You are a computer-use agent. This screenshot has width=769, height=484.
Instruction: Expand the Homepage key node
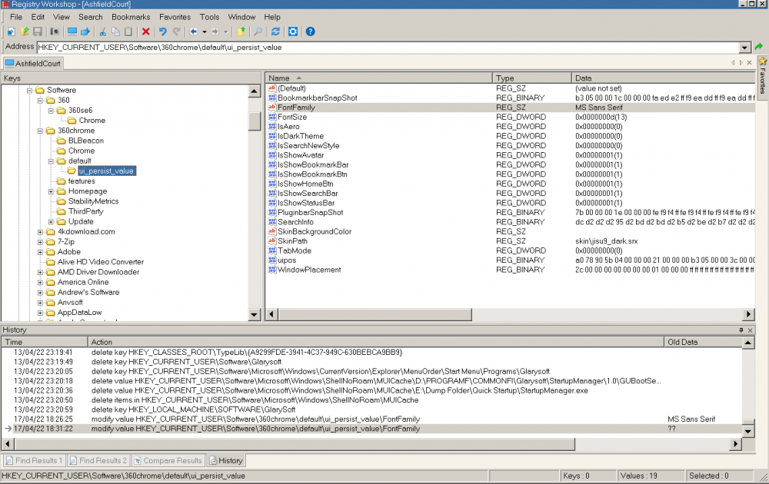52,191
